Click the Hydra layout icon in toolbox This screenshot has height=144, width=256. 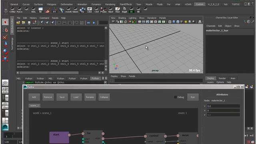5,127
